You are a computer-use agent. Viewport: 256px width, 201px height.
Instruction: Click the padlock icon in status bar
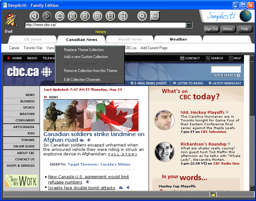(x=213, y=194)
